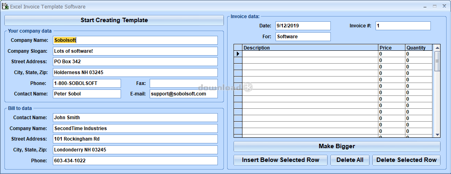Click the Delete Selected Row button
Viewport: 451px width, 174px height.
pos(406,160)
